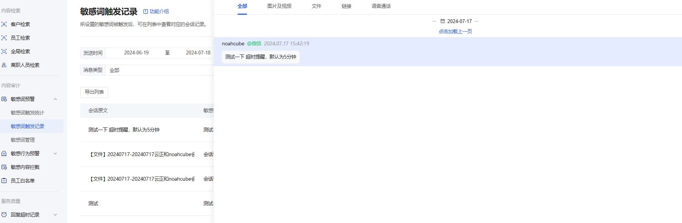The height and width of the screenshot is (223, 682).
Task: Click the 离职人员检索 sidebar icon
Action: pyautogui.click(x=4, y=65)
